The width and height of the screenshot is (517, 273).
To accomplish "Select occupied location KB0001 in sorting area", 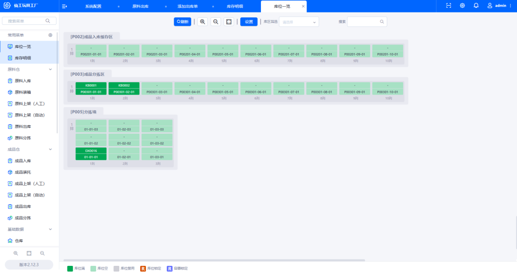I will [91, 86].
